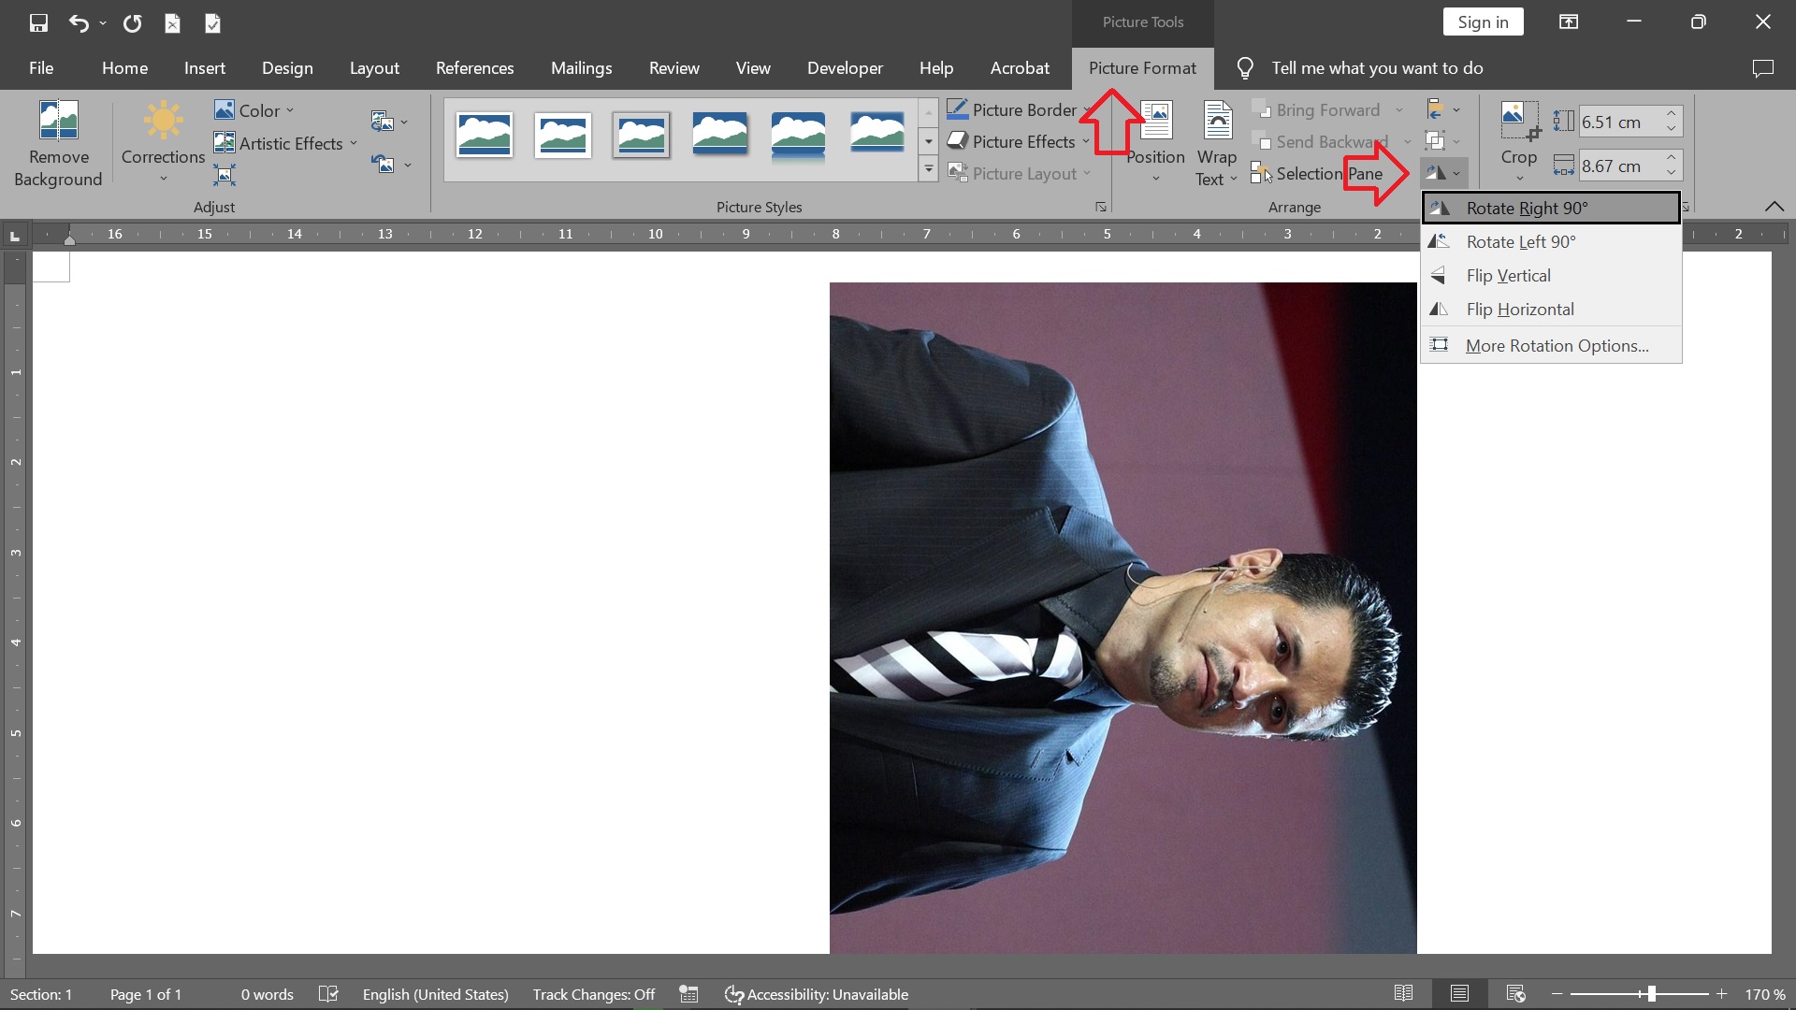The image size is (1796, 1010).
Task: Switch to Web Layout view
Action: (x=1516, y=993)
